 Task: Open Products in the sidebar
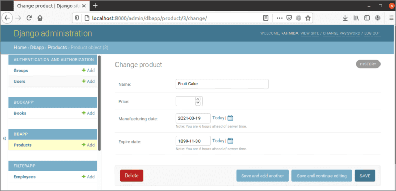click(23, 145)
